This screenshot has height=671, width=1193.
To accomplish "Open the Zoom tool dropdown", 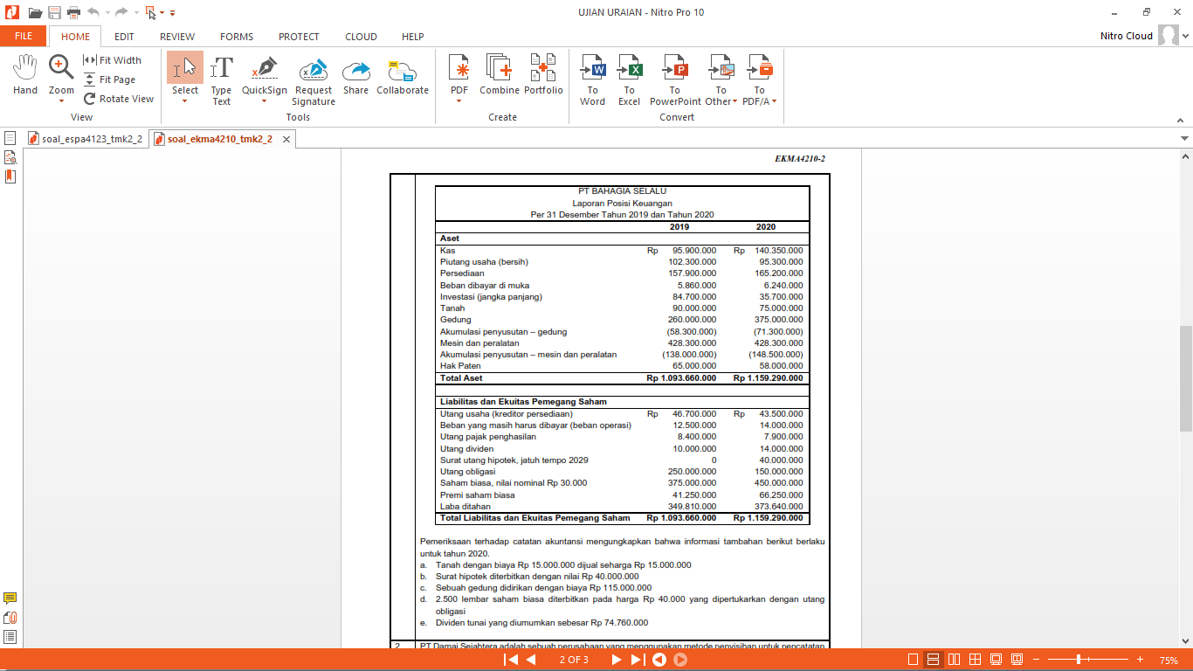I will (x=61, y=100).
